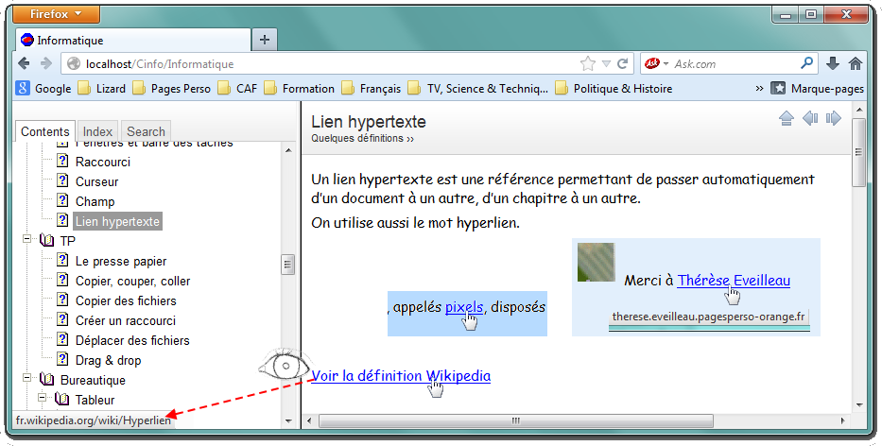Reload the page using the refresh icon
Image resolution: width=882 pixels, height=446 pixels.
click(x=623, y=64)
